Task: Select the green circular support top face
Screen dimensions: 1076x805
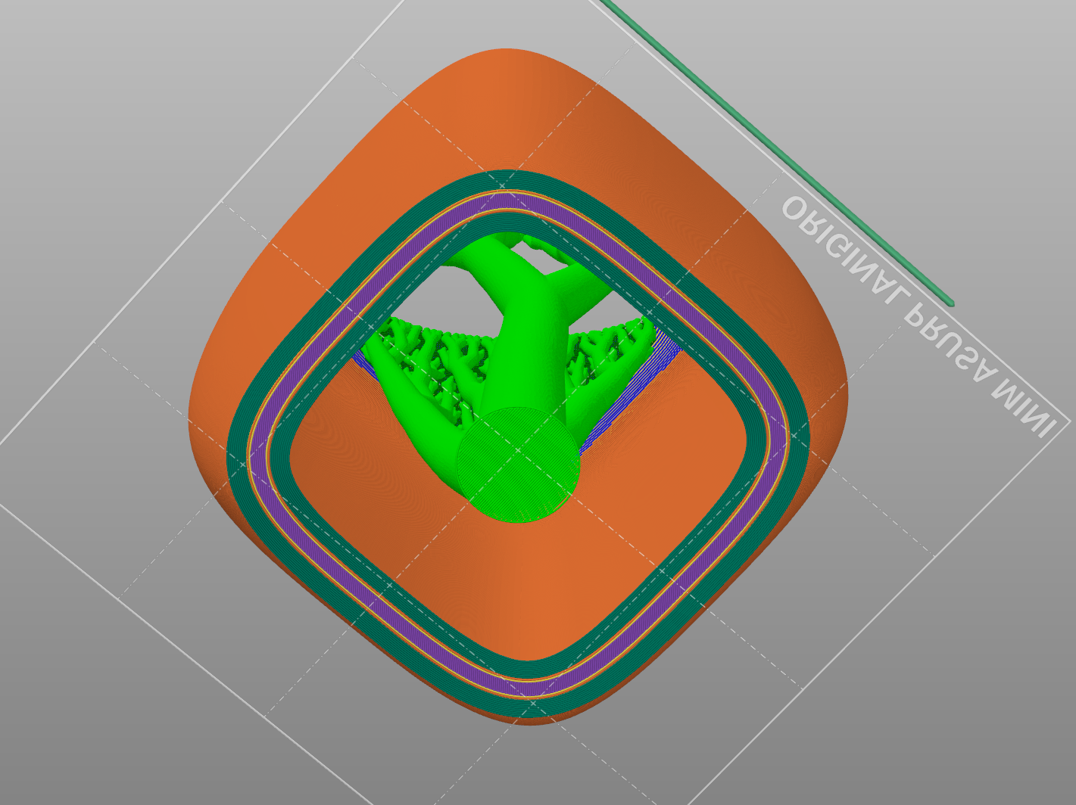Action: coord(519,465)
